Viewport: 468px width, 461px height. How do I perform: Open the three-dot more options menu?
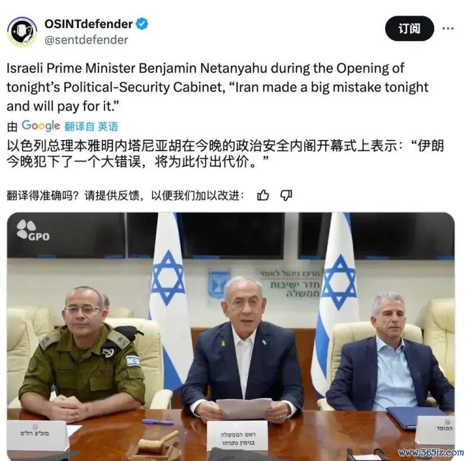448,29
